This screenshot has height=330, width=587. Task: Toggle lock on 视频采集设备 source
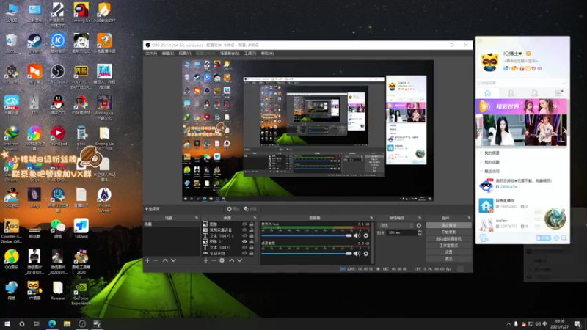coord(252,230)
